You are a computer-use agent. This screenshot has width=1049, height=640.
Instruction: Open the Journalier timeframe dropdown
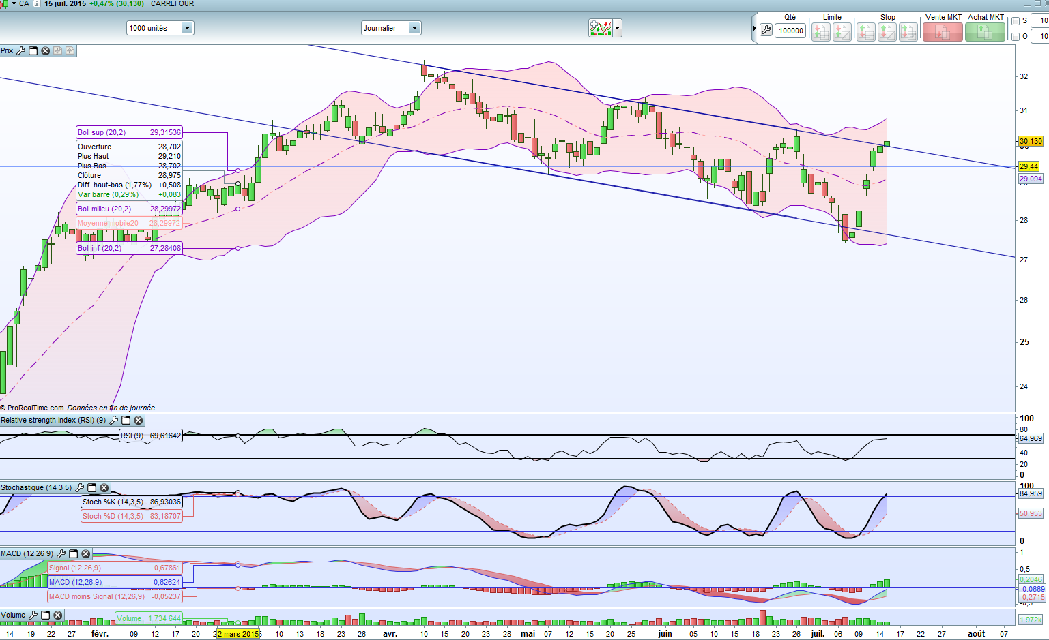click(391, 28)
